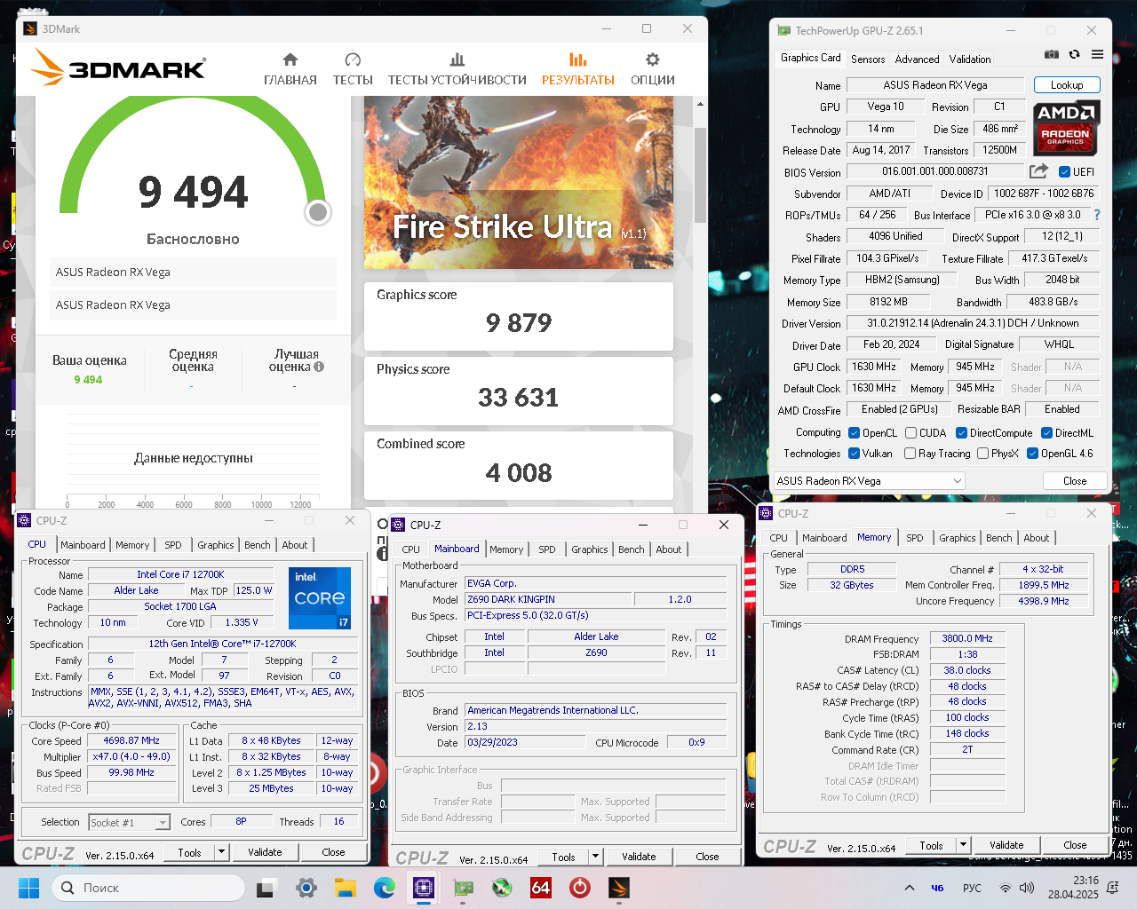The image size is (1137, 909).
Task: Click the Intel Core i7 logo
Action: pos(320,597)
